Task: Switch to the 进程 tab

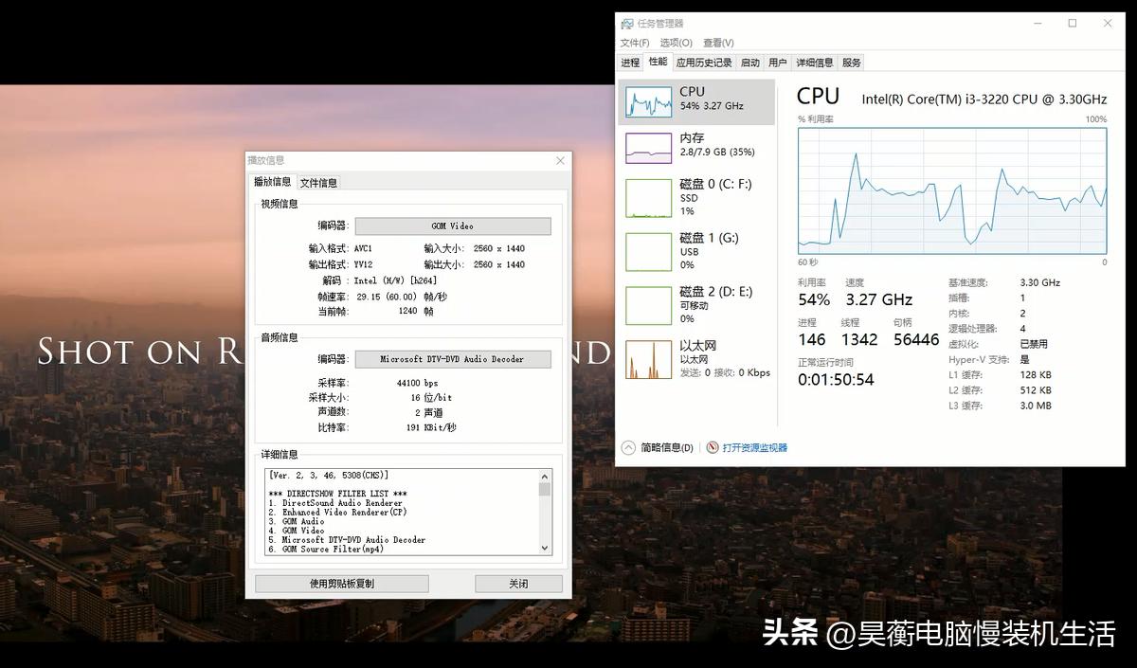Action: tap(629, 62)
